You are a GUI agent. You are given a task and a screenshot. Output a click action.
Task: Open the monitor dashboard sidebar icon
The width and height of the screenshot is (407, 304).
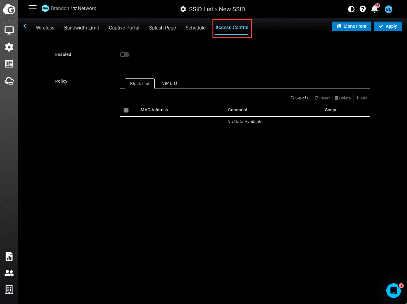(9, 30)
